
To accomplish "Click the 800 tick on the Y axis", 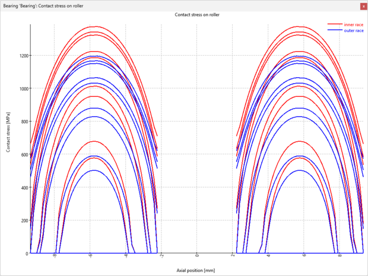I will pyautogui.click(x=23, y=122).
